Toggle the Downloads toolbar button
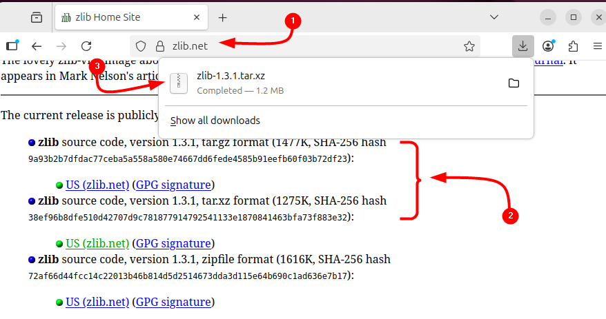This screenshot has height=319, width=606. click(x=523, y=46)
